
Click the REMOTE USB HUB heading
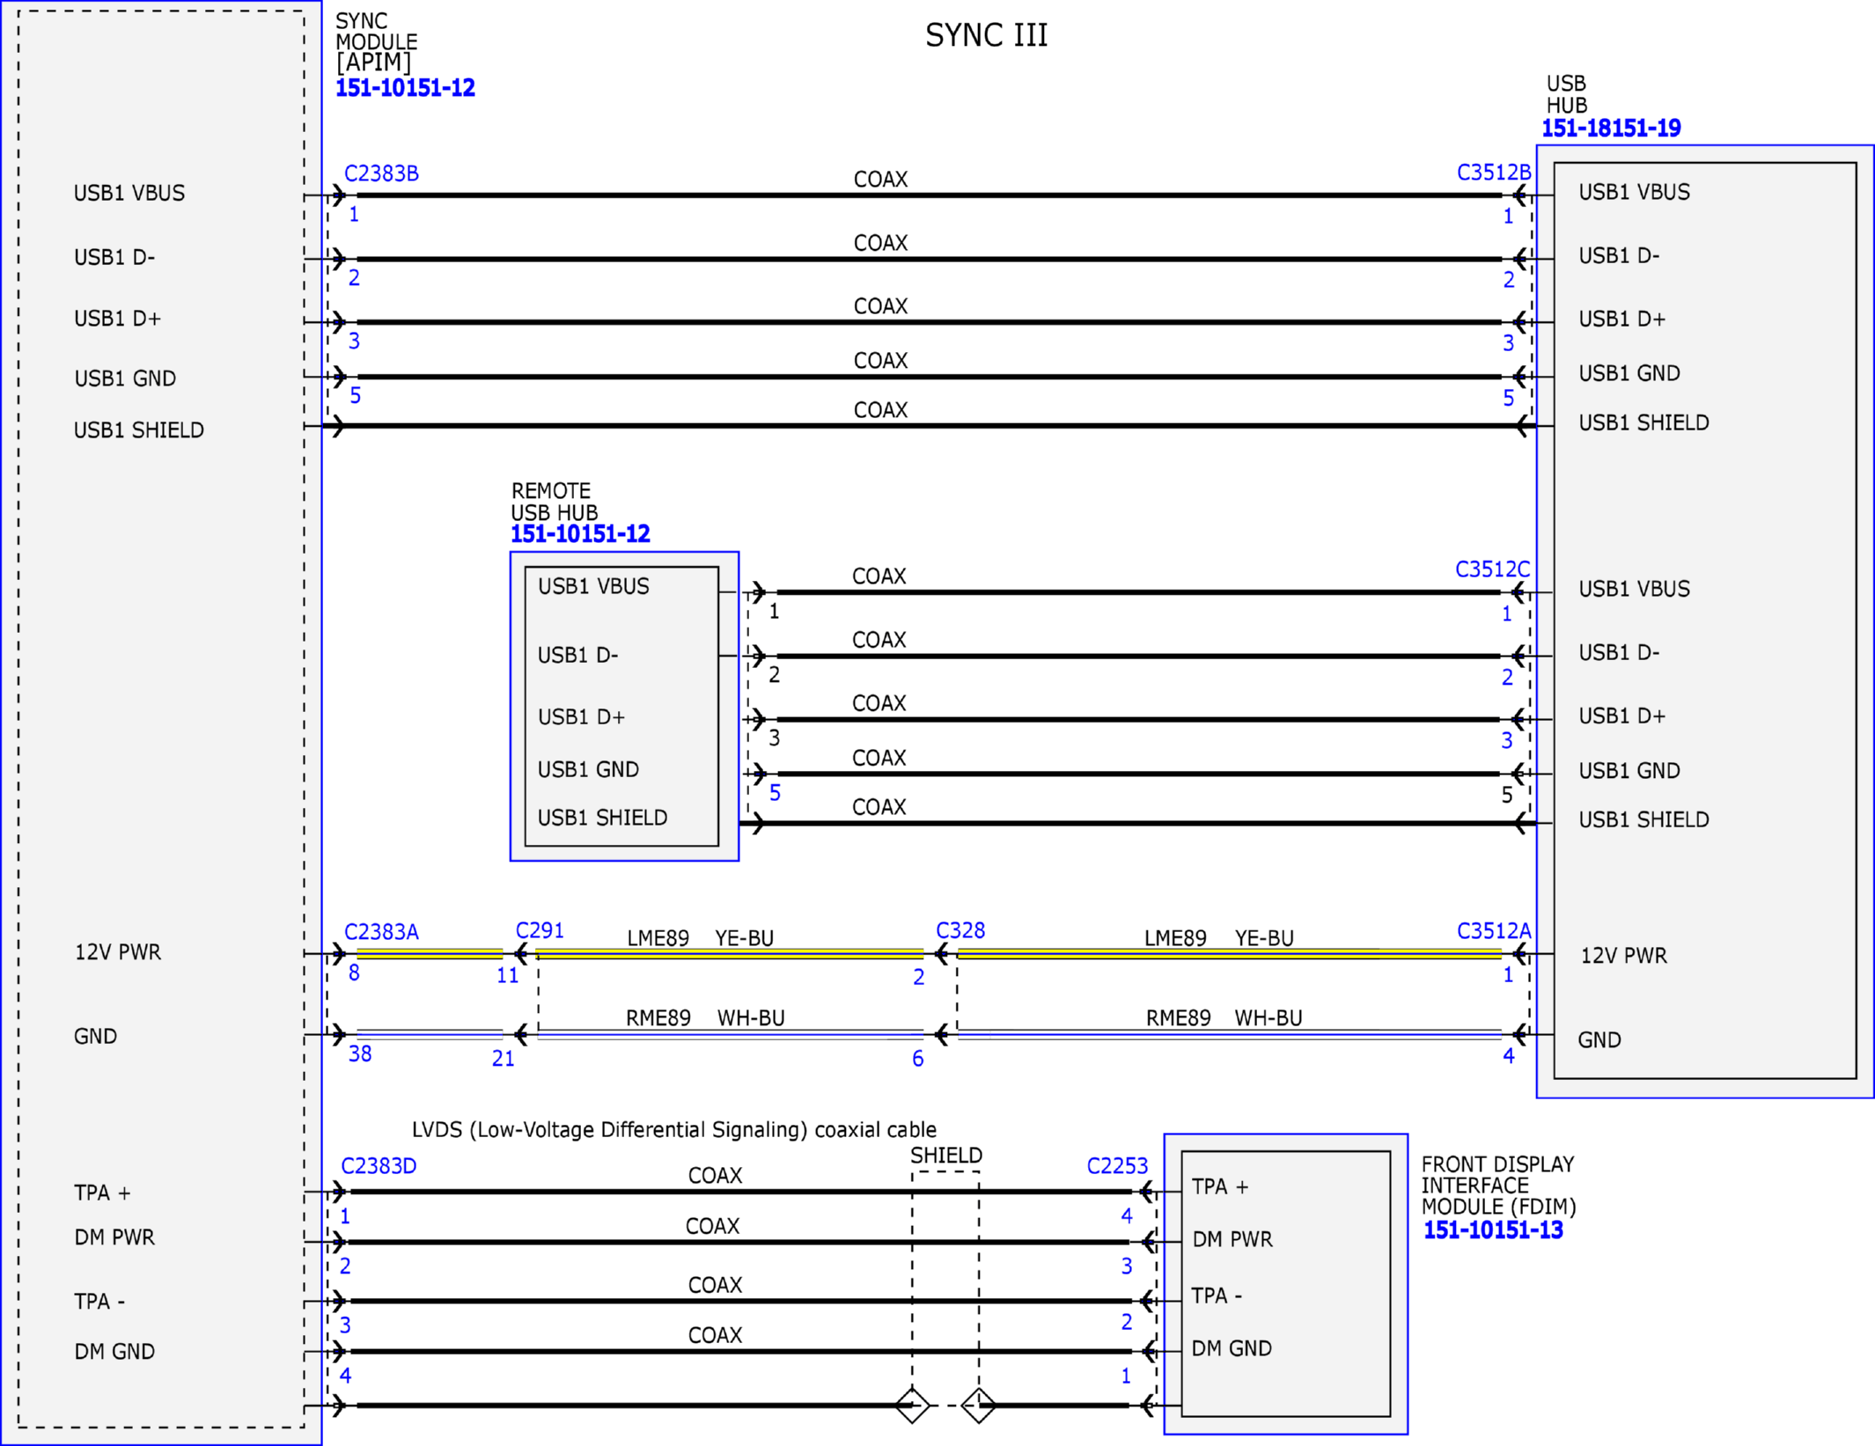(x=555, y=502)
